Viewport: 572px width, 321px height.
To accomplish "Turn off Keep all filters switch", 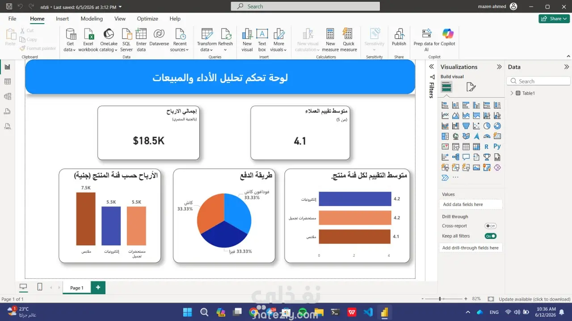I will pos(491,236).
